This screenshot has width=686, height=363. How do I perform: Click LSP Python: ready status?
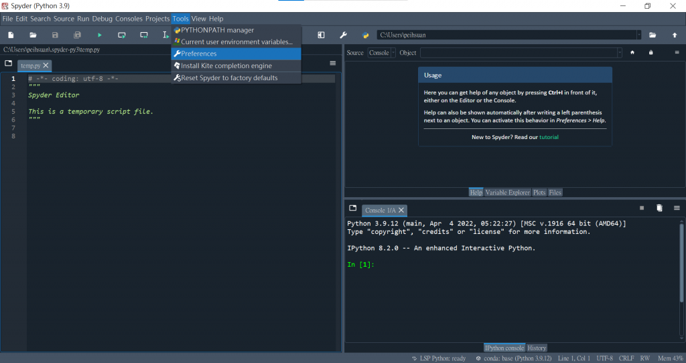439,358
